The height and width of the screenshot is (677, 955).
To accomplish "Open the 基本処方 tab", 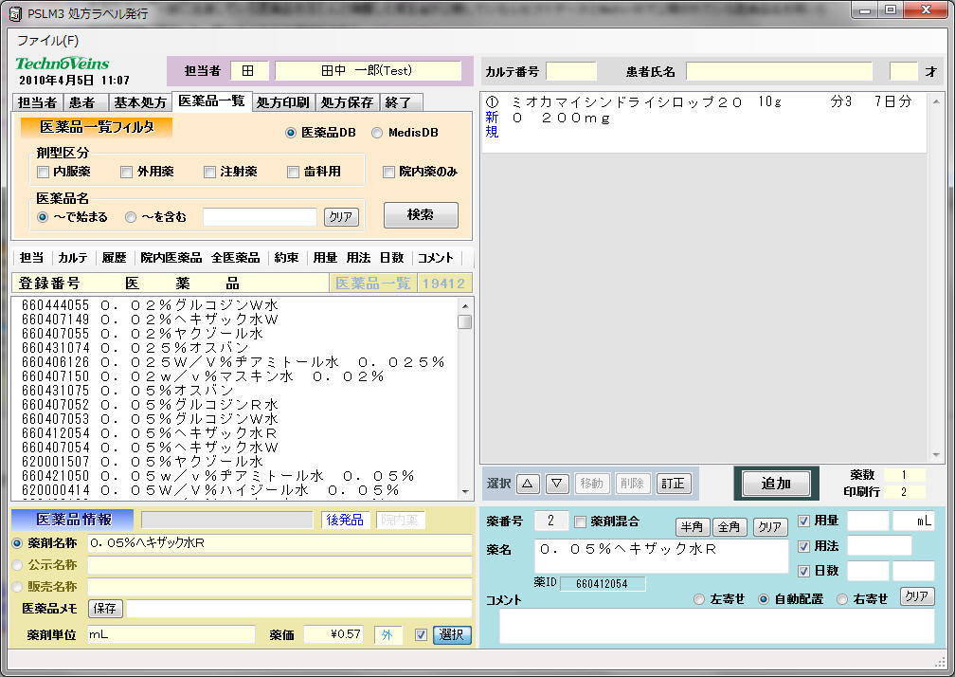I will (x=140, y=102).
